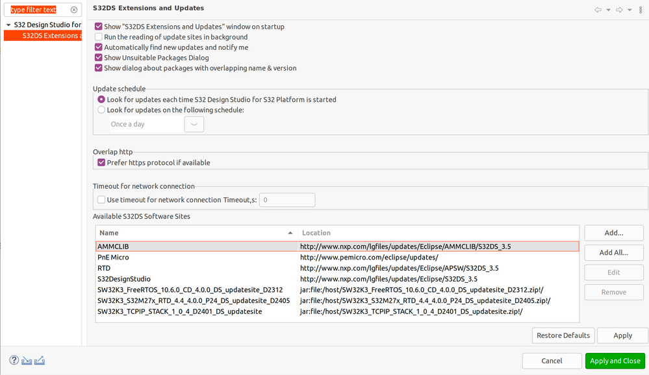Click the Name column sort arrow

pos(290,233)
